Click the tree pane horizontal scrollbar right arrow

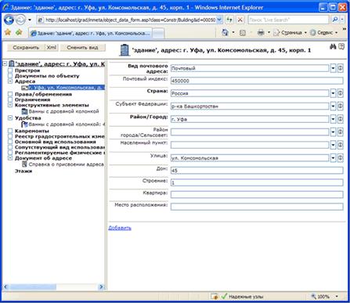(101, 287)
